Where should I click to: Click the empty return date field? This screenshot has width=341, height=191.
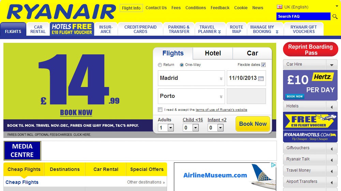click(246, 96)
